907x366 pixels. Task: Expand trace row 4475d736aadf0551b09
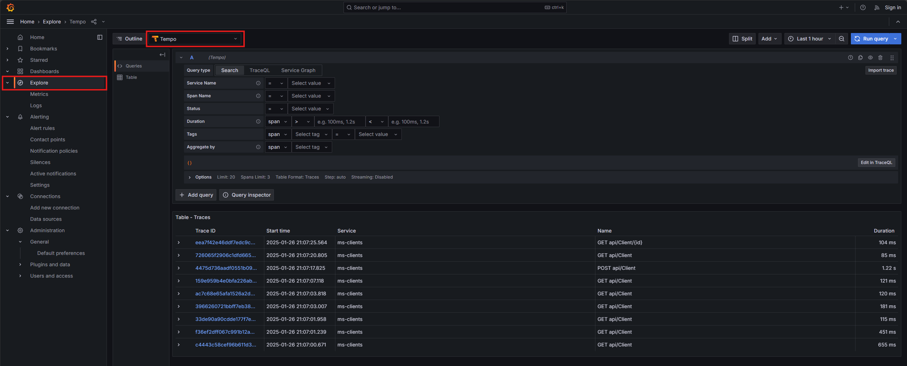(179, 268)
